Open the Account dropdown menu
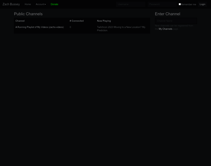 pos(40,4)
